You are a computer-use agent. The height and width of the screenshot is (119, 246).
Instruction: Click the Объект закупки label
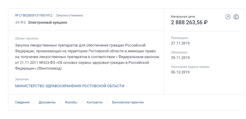pos(26,38)
